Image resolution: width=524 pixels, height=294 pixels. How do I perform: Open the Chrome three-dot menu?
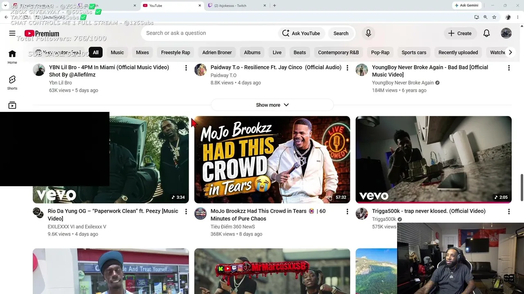click(518, 17)
